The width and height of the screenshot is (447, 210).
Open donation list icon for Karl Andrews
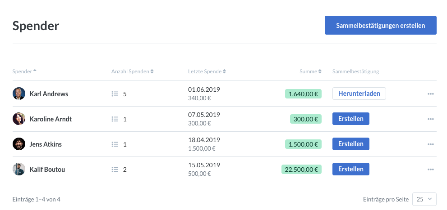tap(115, 94)
